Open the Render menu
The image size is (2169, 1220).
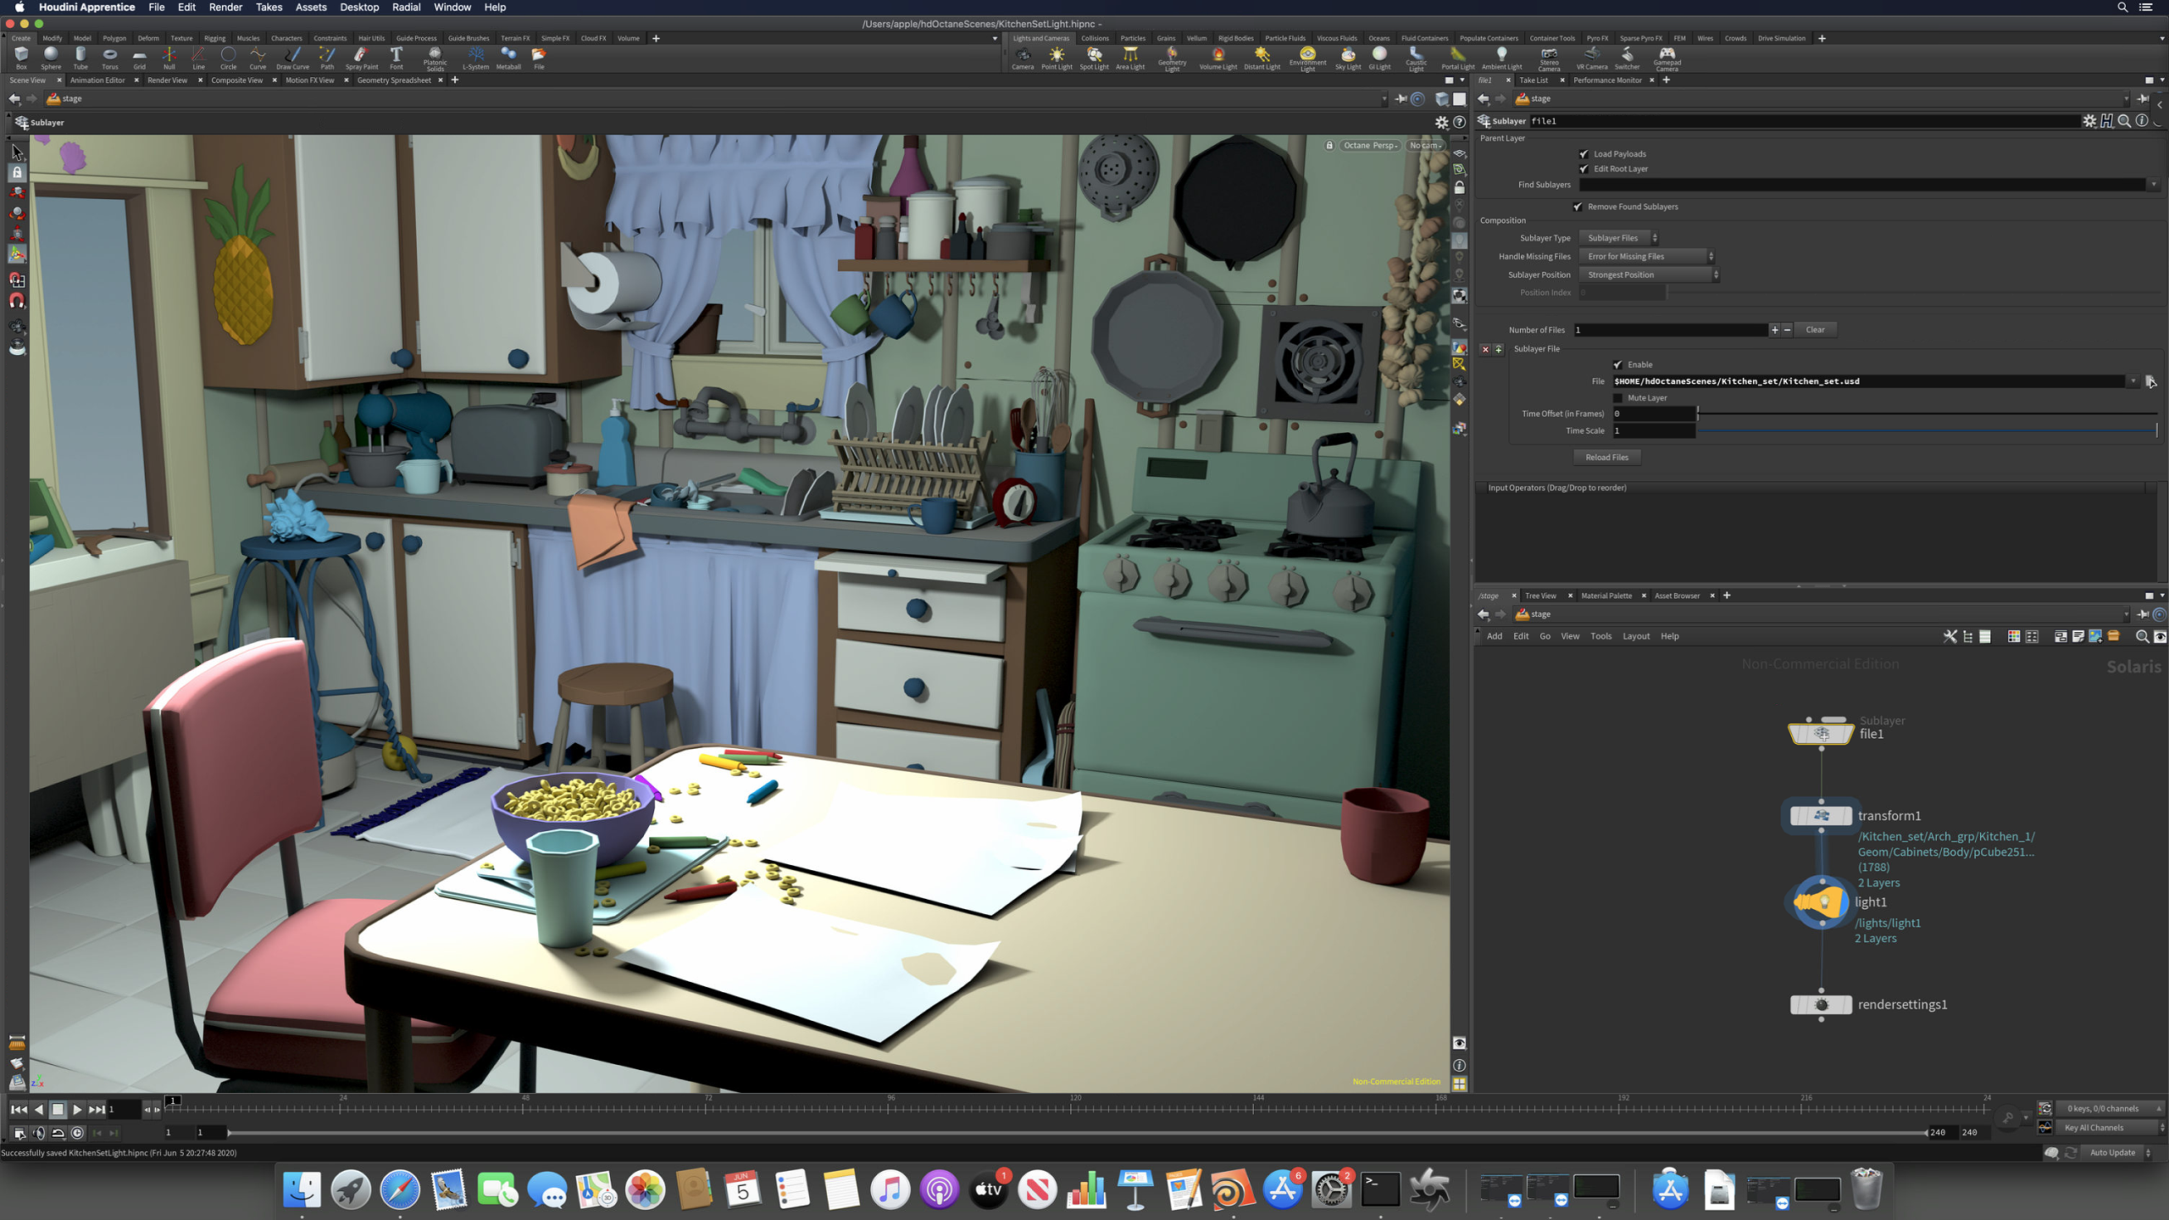coord(225,8)
